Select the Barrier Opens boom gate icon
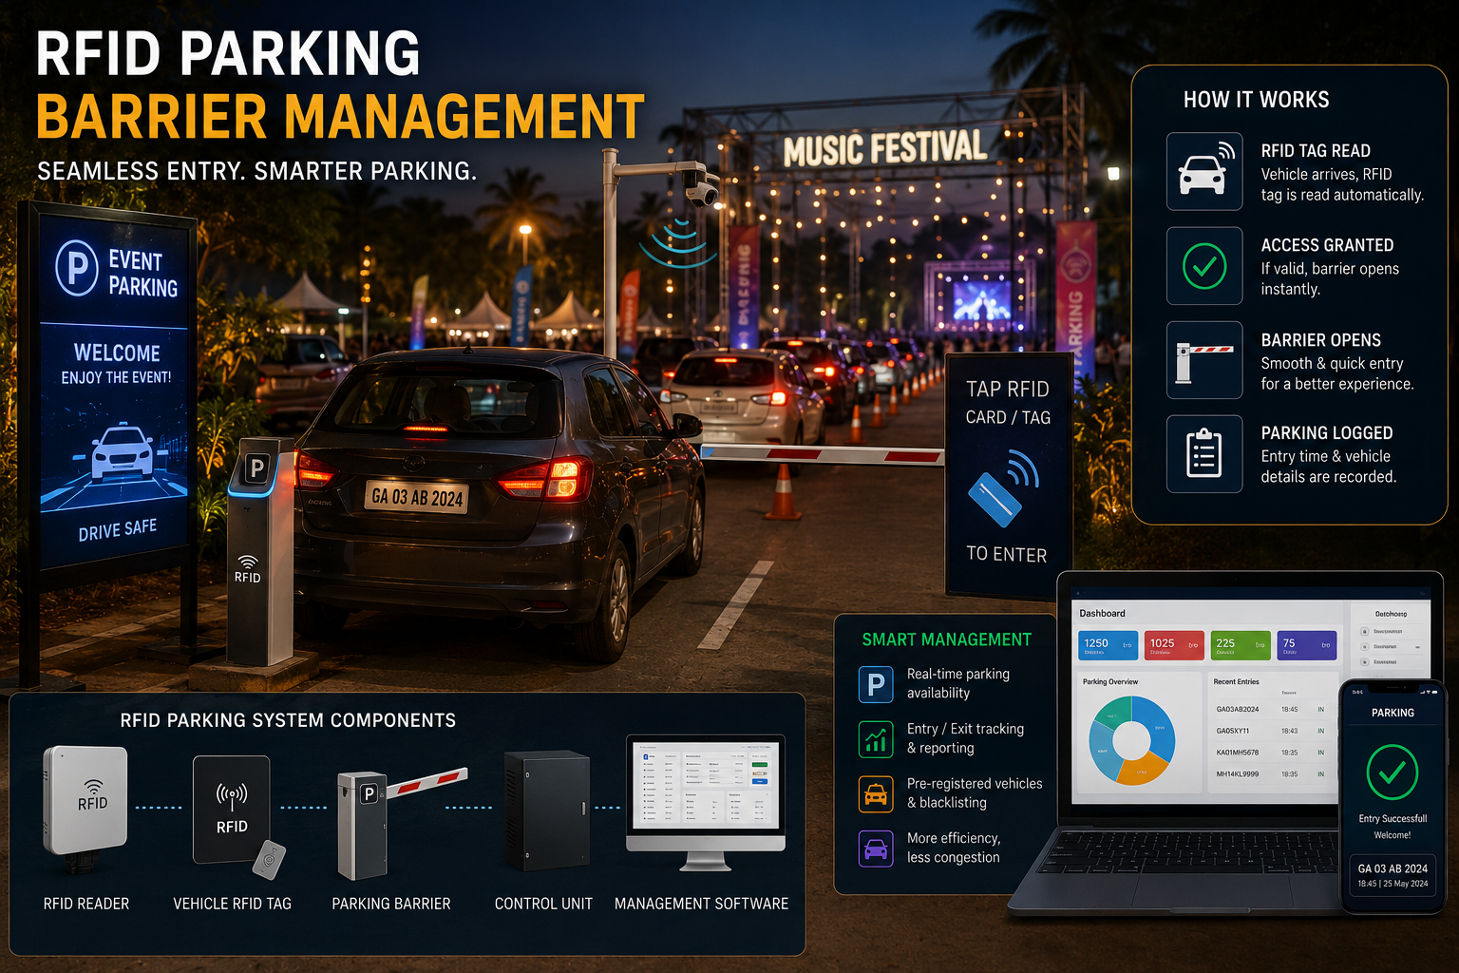This screenshot has height=973, width=1459. (1204, 360)
